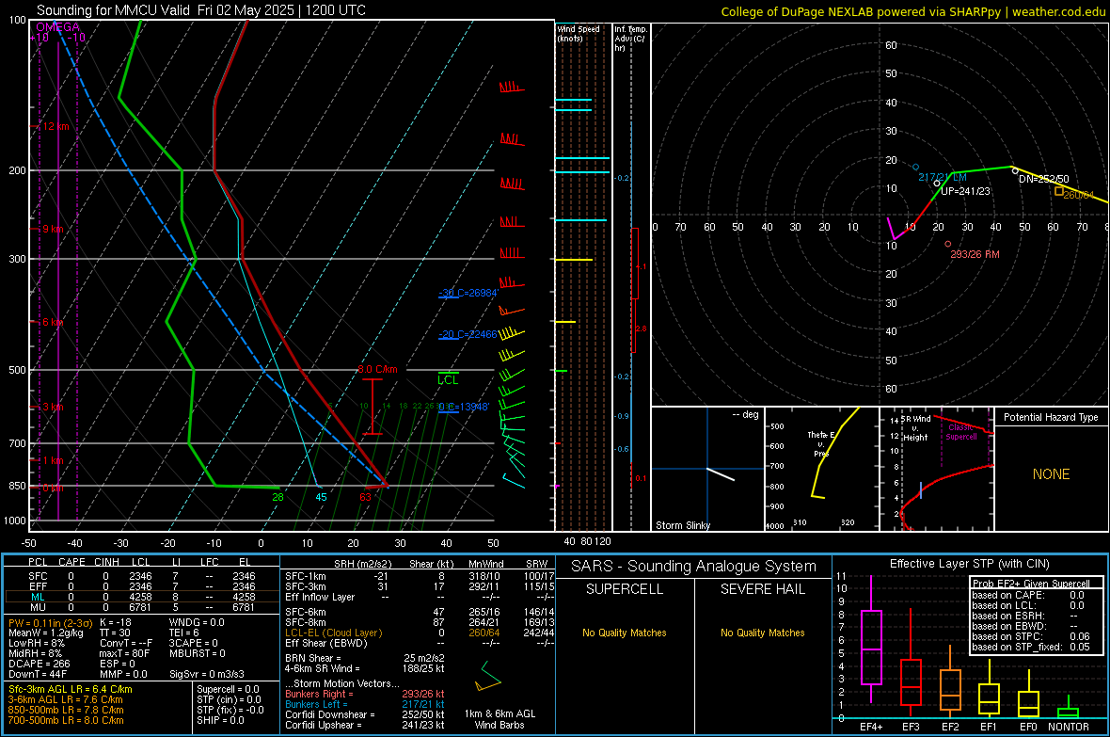Click the Classic Supercell annotation

[x=960, y=432]
